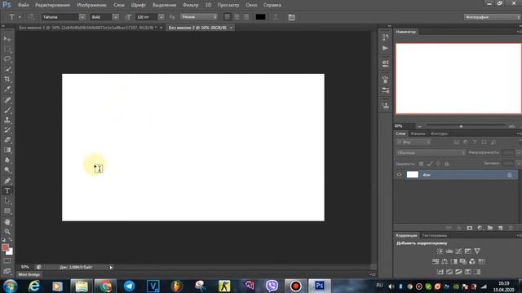This screenshot has width=522, height=293.
Task: Add a Vibrance adjustment
Action: click(x=477, y=251)
